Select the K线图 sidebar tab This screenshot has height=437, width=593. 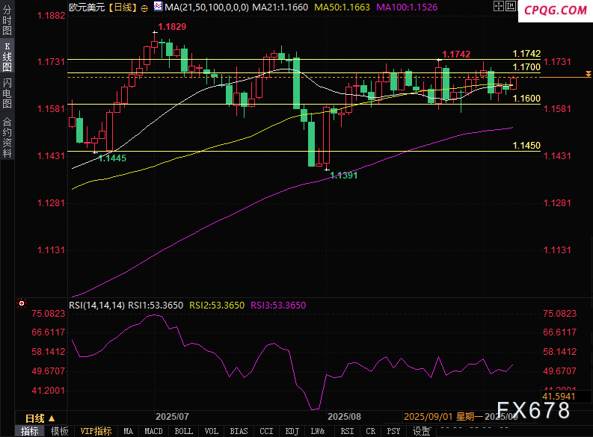click(x=7, y=61)
